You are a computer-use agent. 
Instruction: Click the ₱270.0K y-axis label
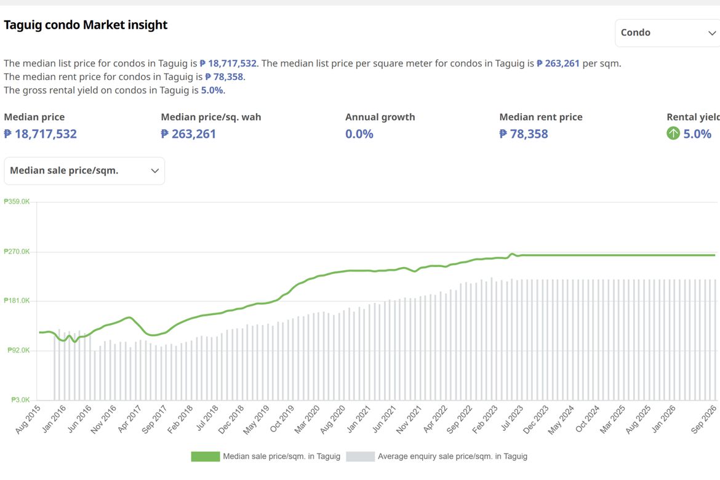coord(17,252)
